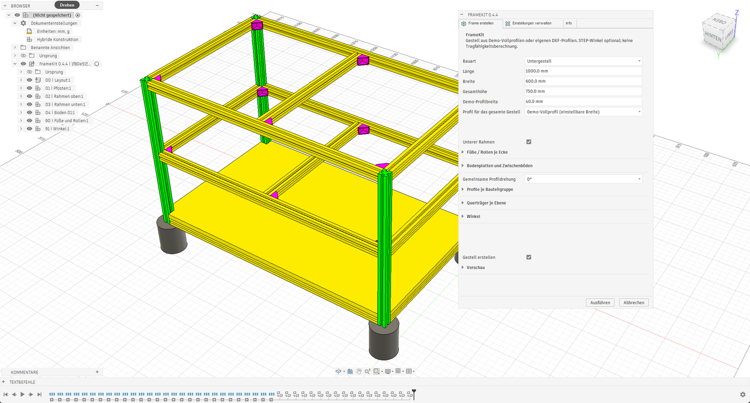Choose the Zoom Window fit tool

pyautogui.click(x=376, y=371)
